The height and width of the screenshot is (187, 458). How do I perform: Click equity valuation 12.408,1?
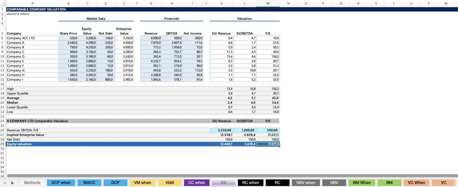point(221,144)
